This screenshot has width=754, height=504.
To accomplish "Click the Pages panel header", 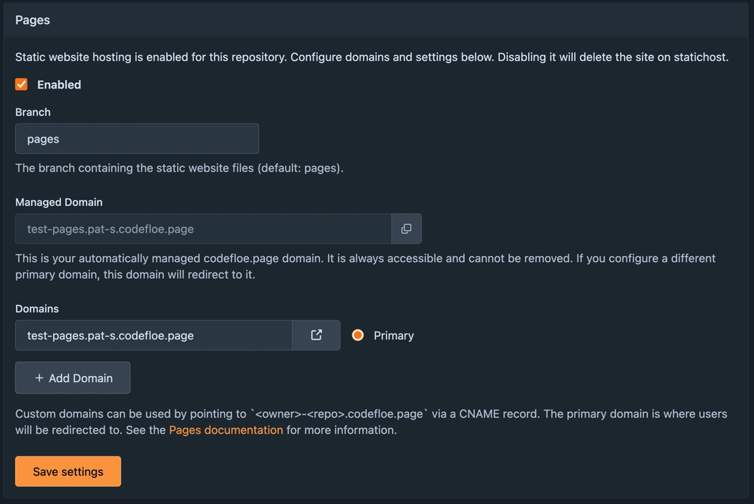I will point(32,20).
